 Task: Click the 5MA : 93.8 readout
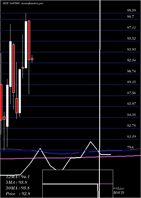pos(16,182)
